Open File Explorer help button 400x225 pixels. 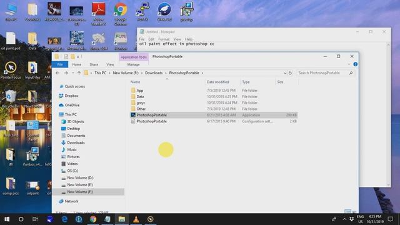pyautogui.click(x=356, y=64)
